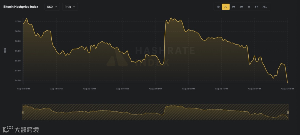Click the Aug 20 10AM axis label
Viewport: 300px width, 135px height.
click(89, 89)
